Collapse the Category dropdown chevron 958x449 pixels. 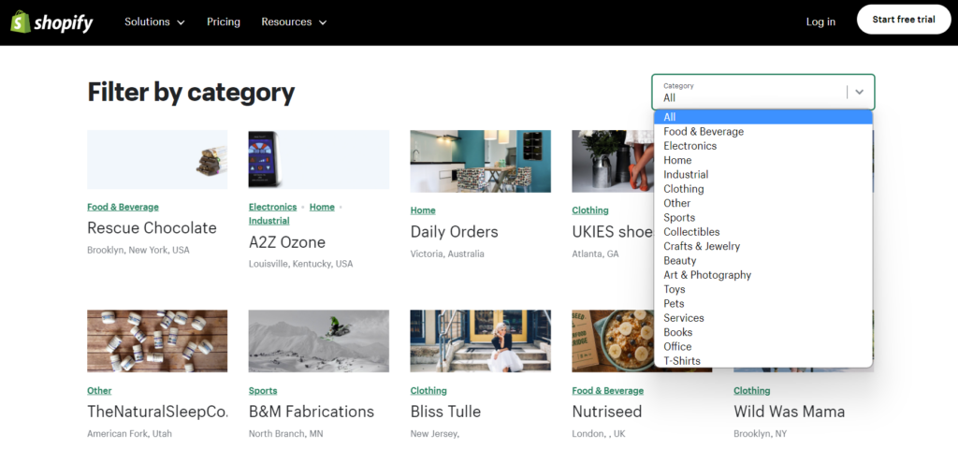pyautogui.click(x=859, y=92)
